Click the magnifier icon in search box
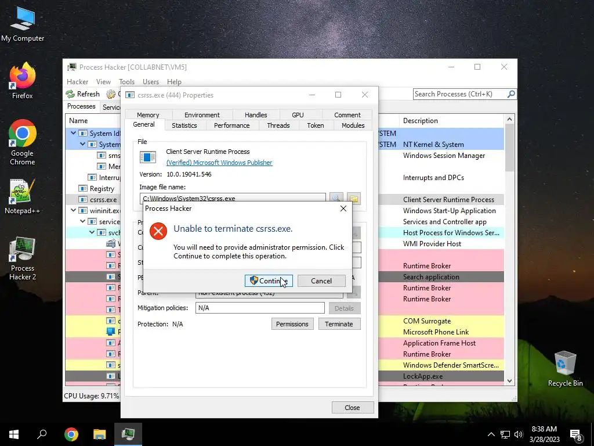This screenshot has height=446, width=594. coord(511,93)
